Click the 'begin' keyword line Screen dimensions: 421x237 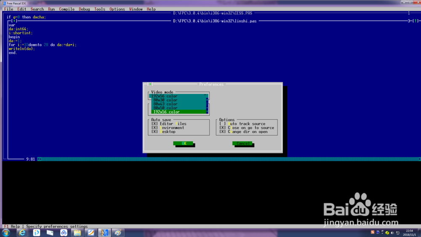coord(14,37)
